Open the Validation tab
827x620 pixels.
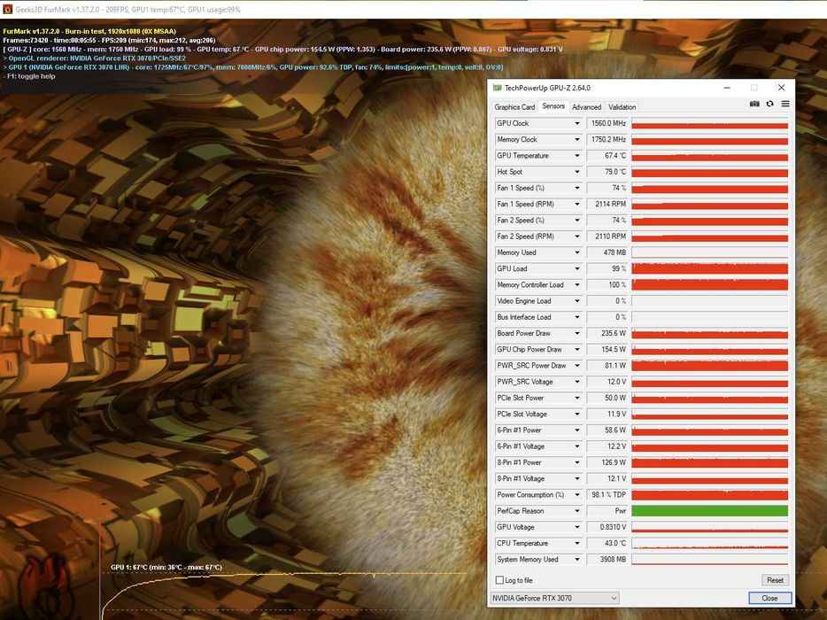click(x=622, y=106)
